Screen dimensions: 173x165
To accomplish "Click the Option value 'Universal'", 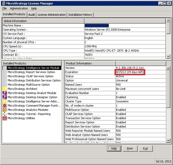I will click(122, 80).
